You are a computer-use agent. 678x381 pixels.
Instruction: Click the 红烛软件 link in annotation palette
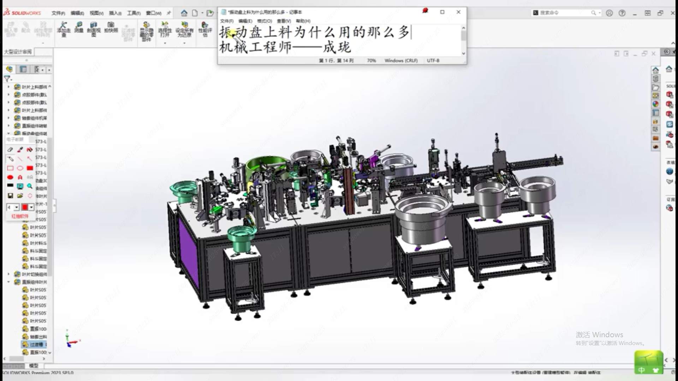pyautogui.click(x=20, y=216)
